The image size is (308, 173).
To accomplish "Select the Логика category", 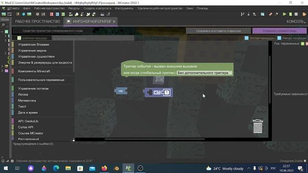I will pyautogui.click(x=23, y=95).
